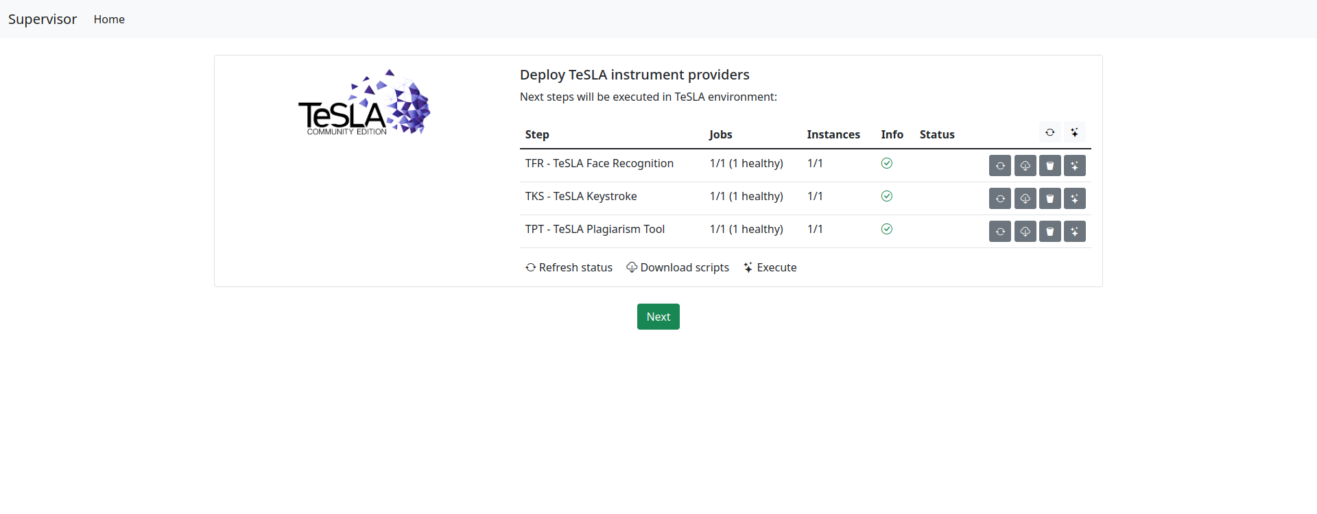Download script for TFR Face Recognition

(x=1025, y=166)
